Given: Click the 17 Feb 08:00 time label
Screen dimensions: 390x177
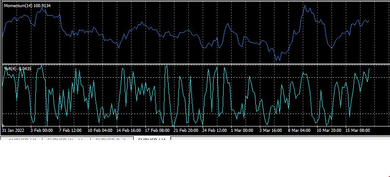Looking at the screenshot, I should click(x=157, y=130).
